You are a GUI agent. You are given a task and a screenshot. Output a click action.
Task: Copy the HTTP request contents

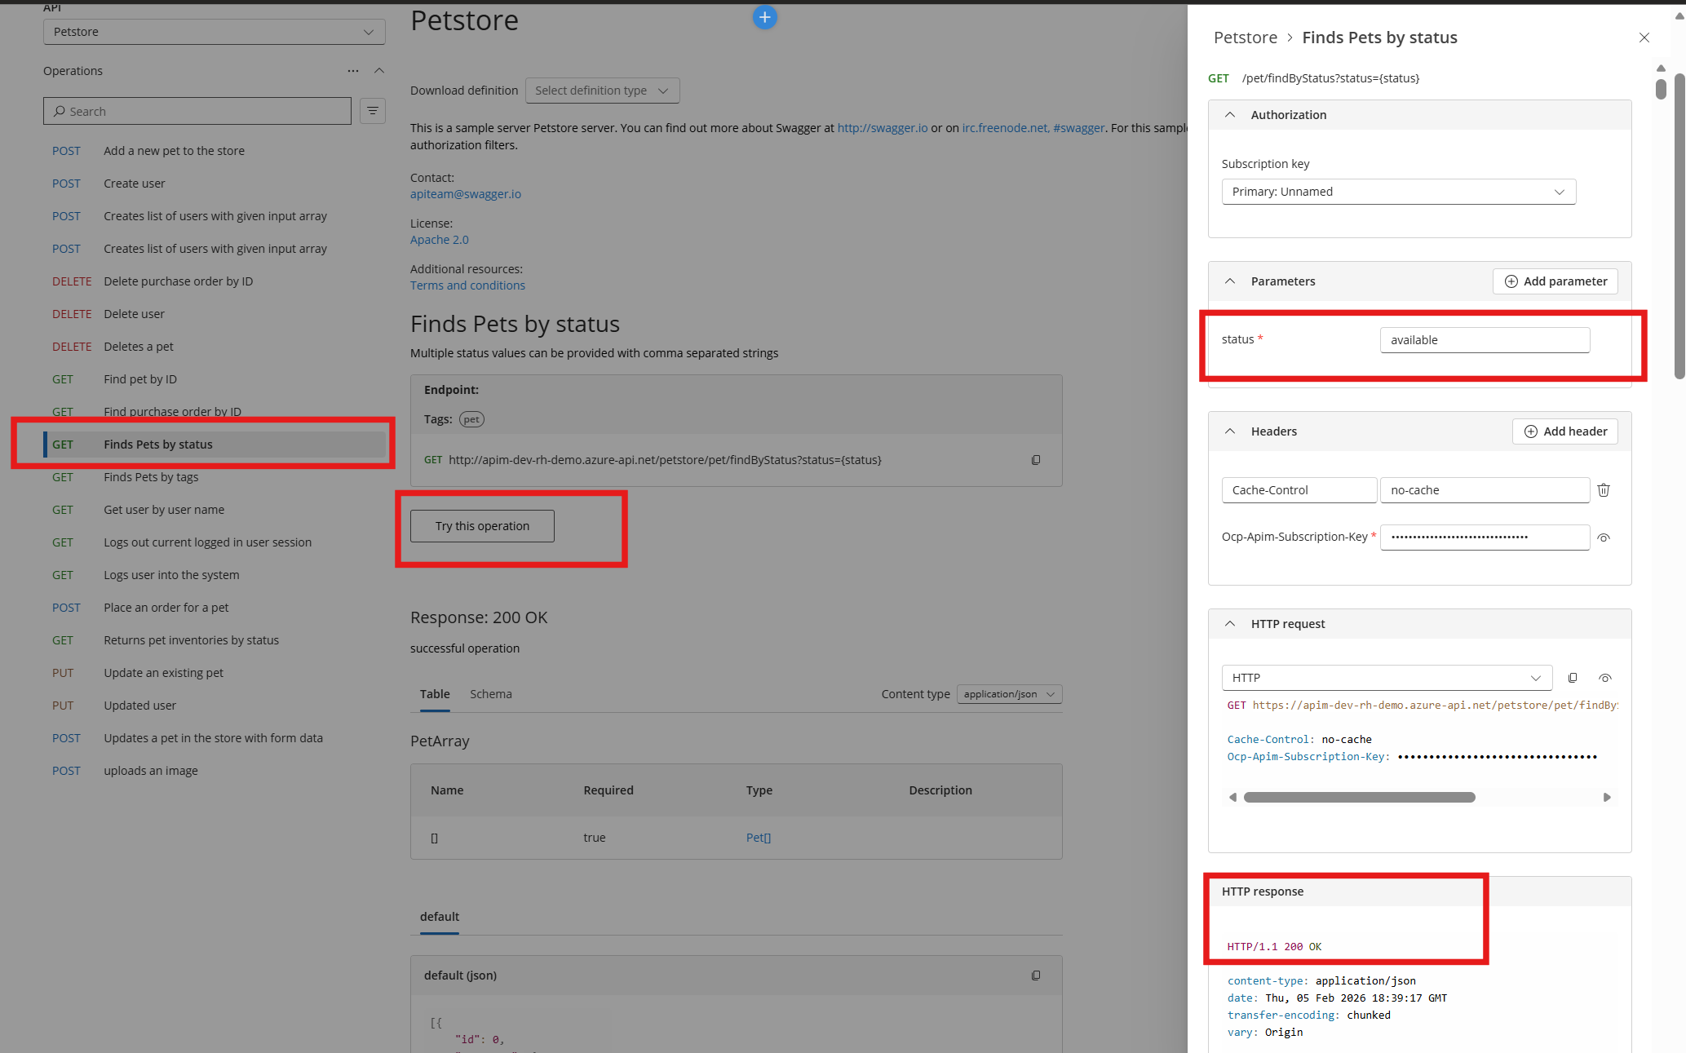(x=1573, y=677)
